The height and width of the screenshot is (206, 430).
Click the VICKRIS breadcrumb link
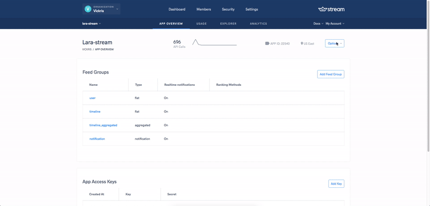[x=87, y=49]
